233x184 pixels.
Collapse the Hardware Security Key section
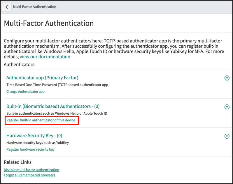click(x=227, y=136)
